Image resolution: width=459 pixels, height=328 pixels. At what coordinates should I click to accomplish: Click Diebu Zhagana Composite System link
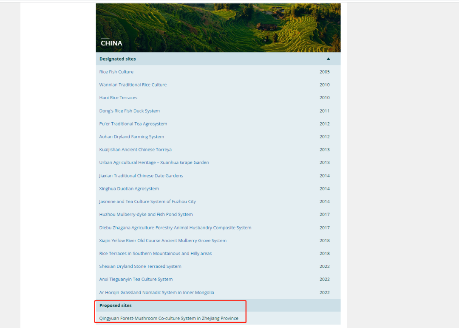click(175, 227)
